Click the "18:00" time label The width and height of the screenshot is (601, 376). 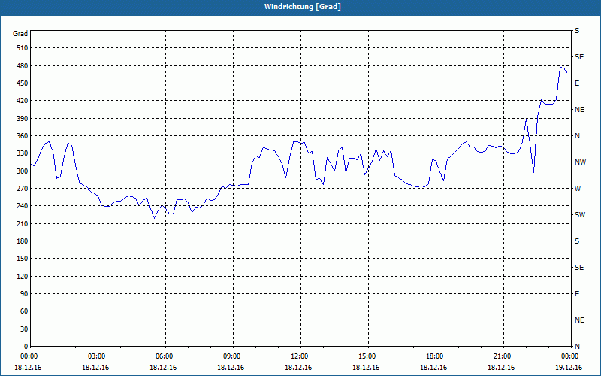[x=436, y=356]
